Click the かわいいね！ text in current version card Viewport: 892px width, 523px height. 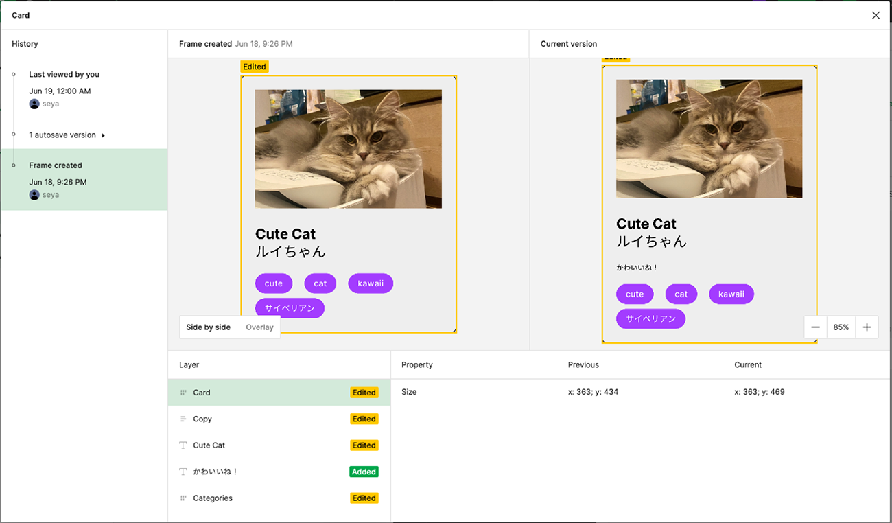coord(637,268)
